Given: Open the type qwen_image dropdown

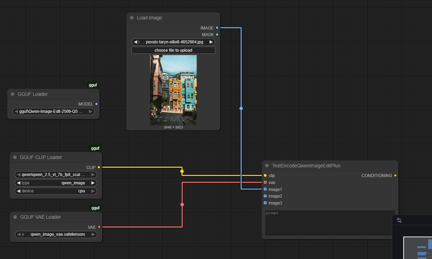Looking at the screenshot, I should coord(55,183).
